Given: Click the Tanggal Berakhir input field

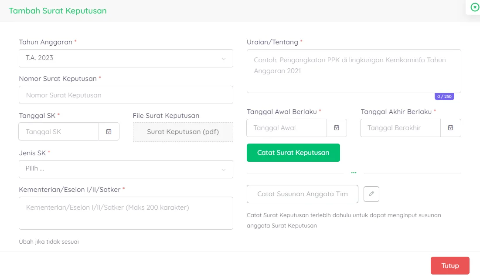Looking at the screenshot, I should [400, 128].
